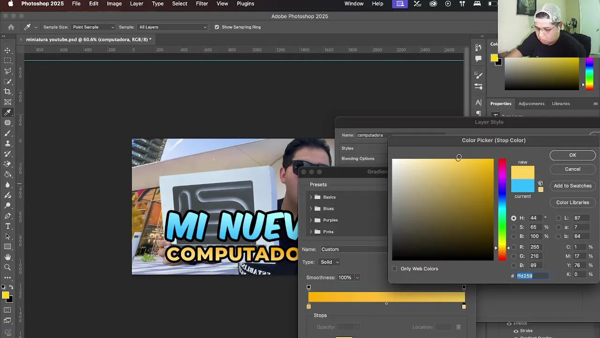The height and width of the screenshot is (338, 600).
Task: Switch to the Libraries tab
Action: (561, 104)
